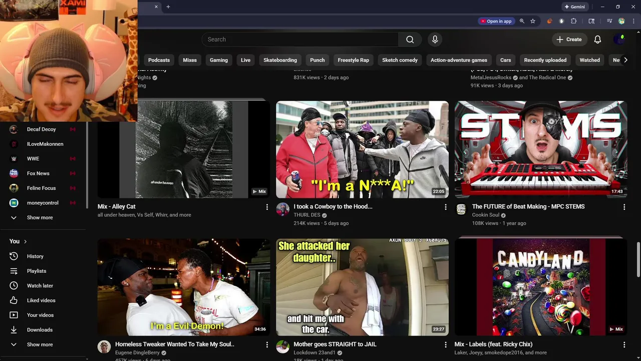Screen dimensions: 641x361
Task: Select the Gaming filter chip
Action: (x=219, y=60)
